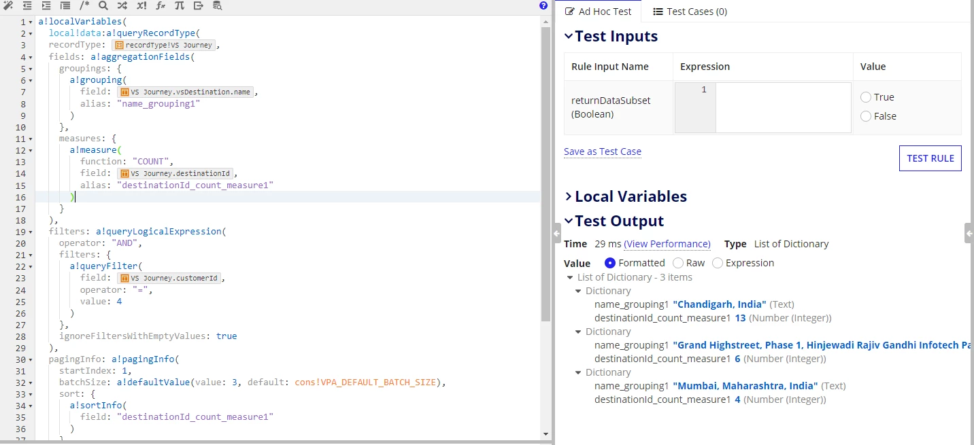Collapse the Test Inputs section
Image resolution: width=974 pixels, height=445 pixels.
pyautogui.click(x=569, y=37)
